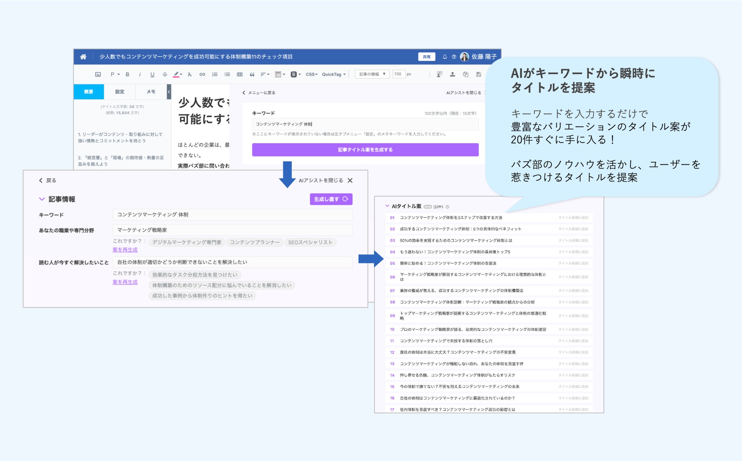Click 記事タイトル案を生成する button
Viewport: 742px width, 461px height.
tap(365, 150)
